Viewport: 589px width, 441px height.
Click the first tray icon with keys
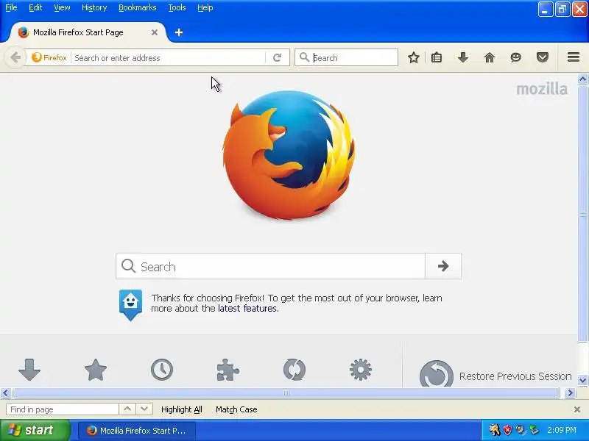coord(494,430)
